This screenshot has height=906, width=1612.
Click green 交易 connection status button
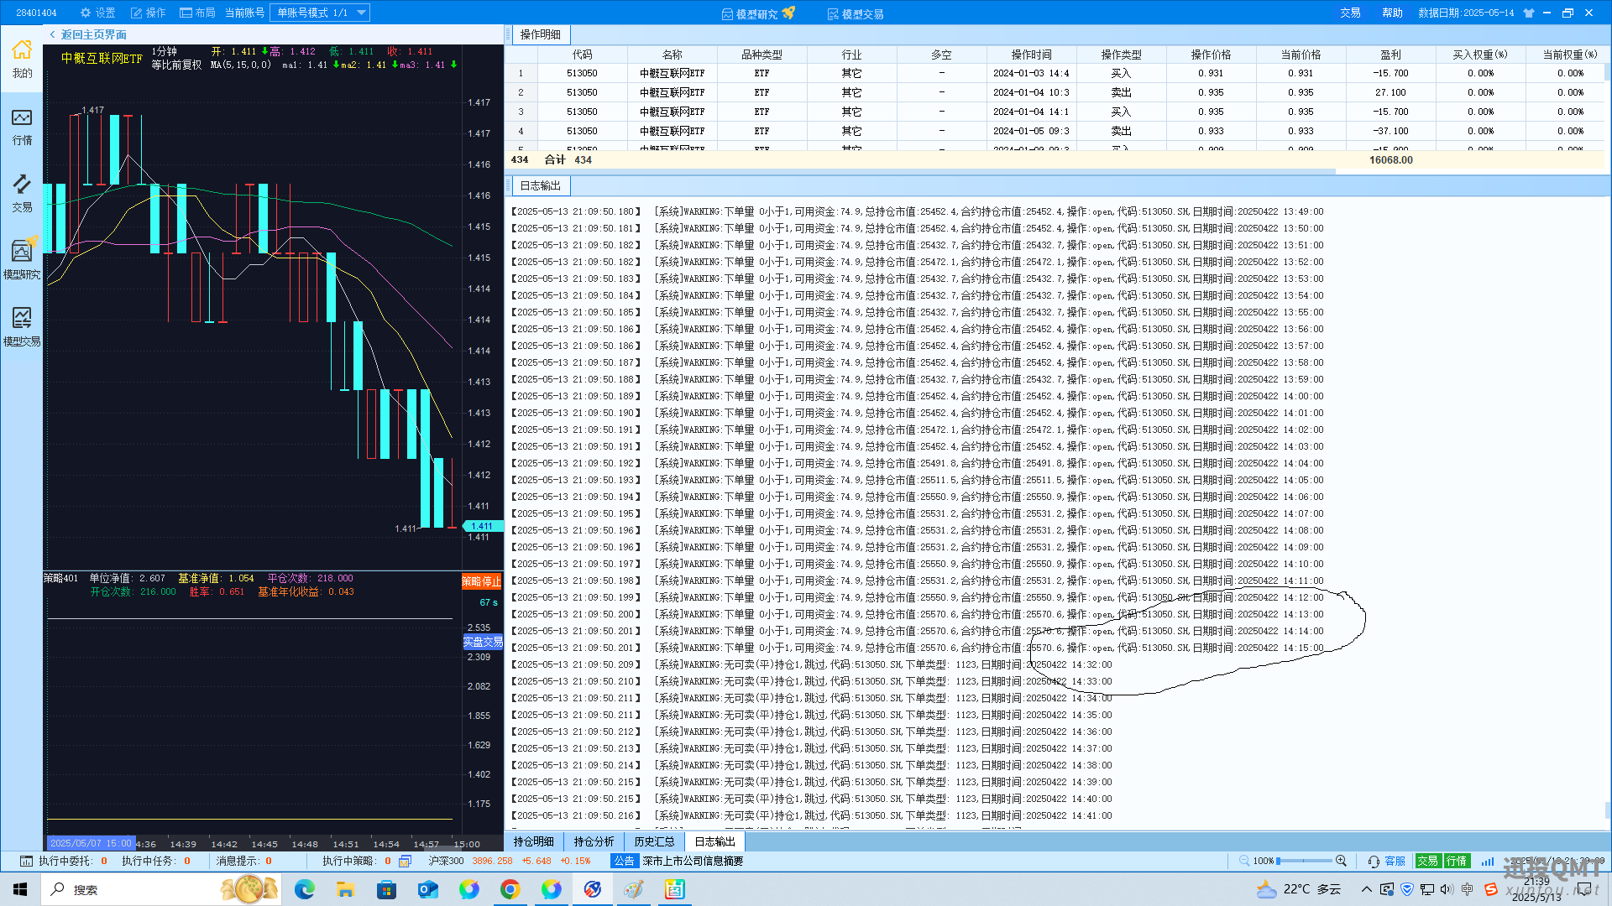pos(1428,861)
